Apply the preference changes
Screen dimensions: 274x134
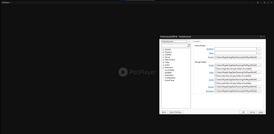(x=261, y=112)
